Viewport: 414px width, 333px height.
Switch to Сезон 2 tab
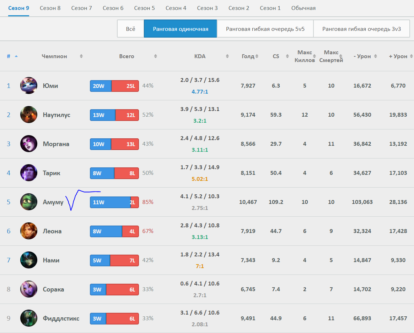pyautogui.click(x=239, y=8)
